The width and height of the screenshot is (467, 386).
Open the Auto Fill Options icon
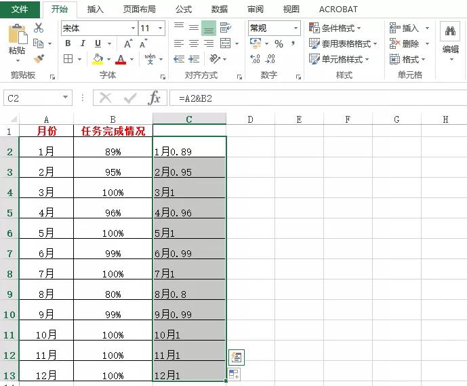(234, 374)
